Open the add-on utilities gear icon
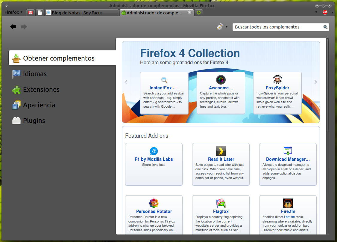 click(219, 27)
